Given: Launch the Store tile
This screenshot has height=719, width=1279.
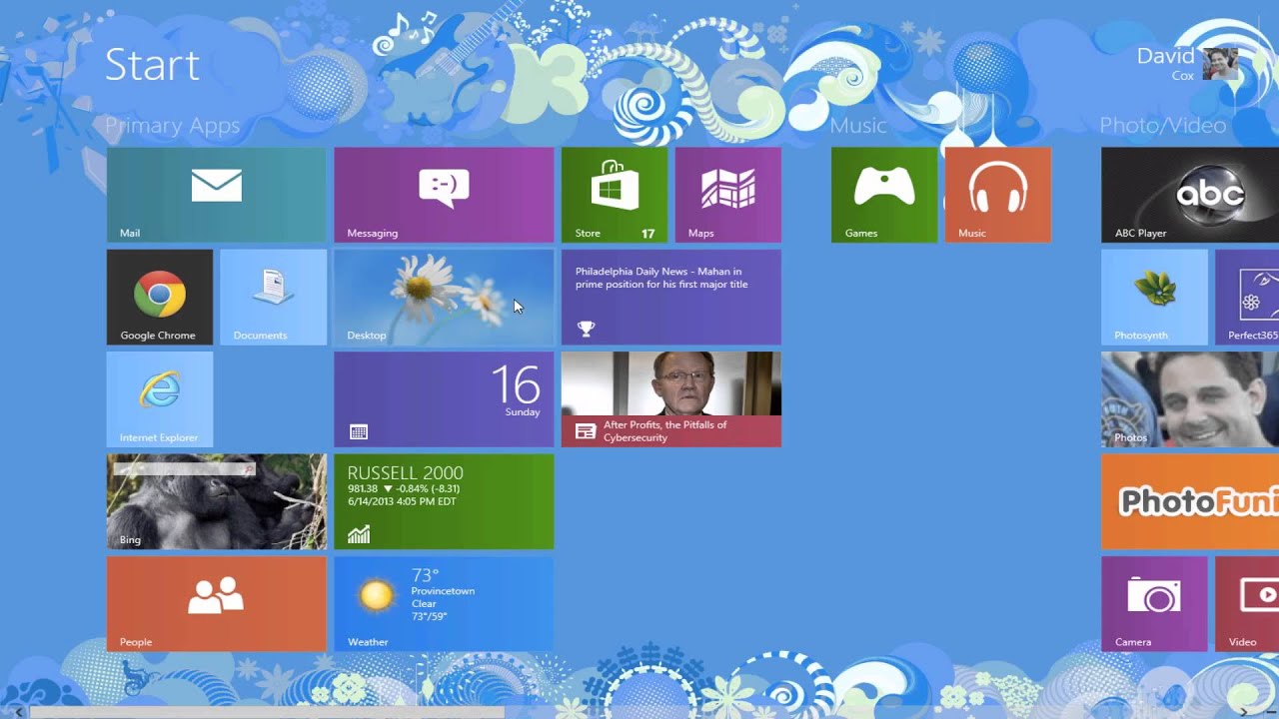Looking at the screenshot, I should coord(614,195).
